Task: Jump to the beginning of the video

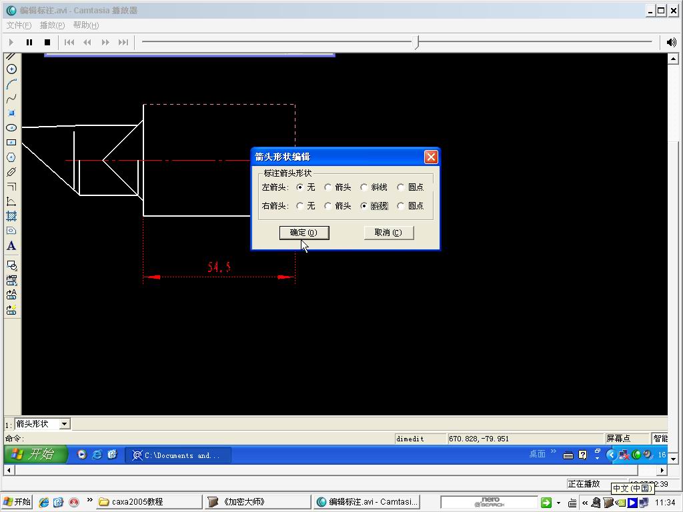Action: pos(69,42)
